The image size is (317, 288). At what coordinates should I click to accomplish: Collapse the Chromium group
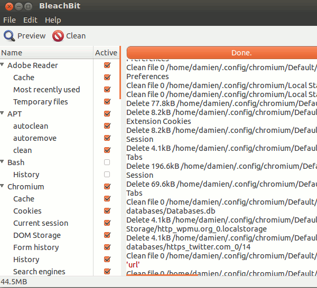point(2,186)
